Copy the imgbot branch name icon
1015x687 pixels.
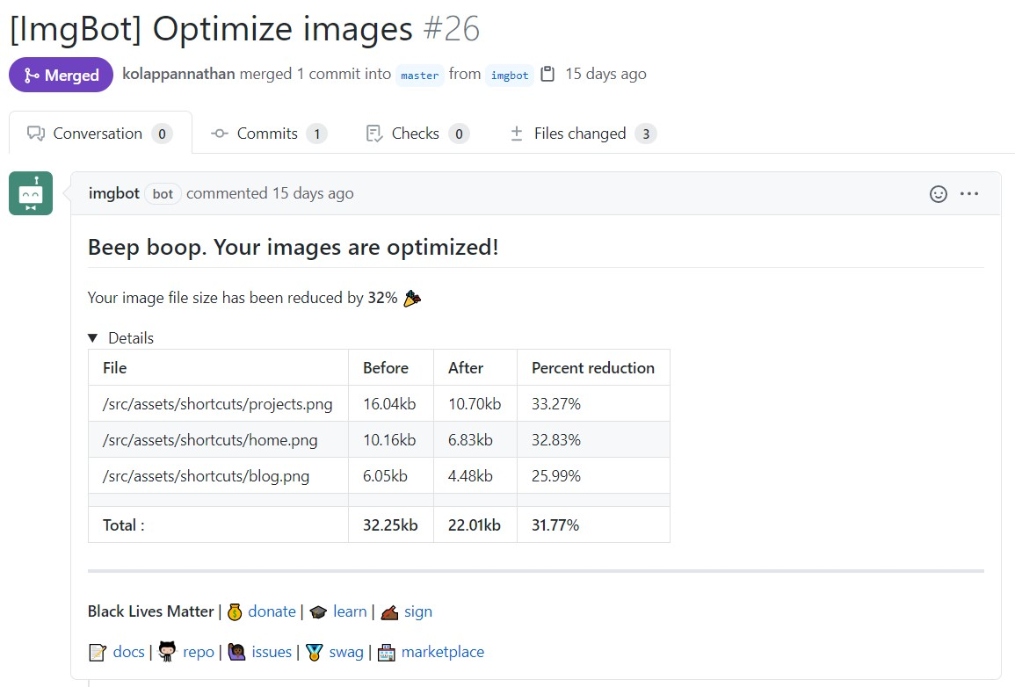(547, 74)
